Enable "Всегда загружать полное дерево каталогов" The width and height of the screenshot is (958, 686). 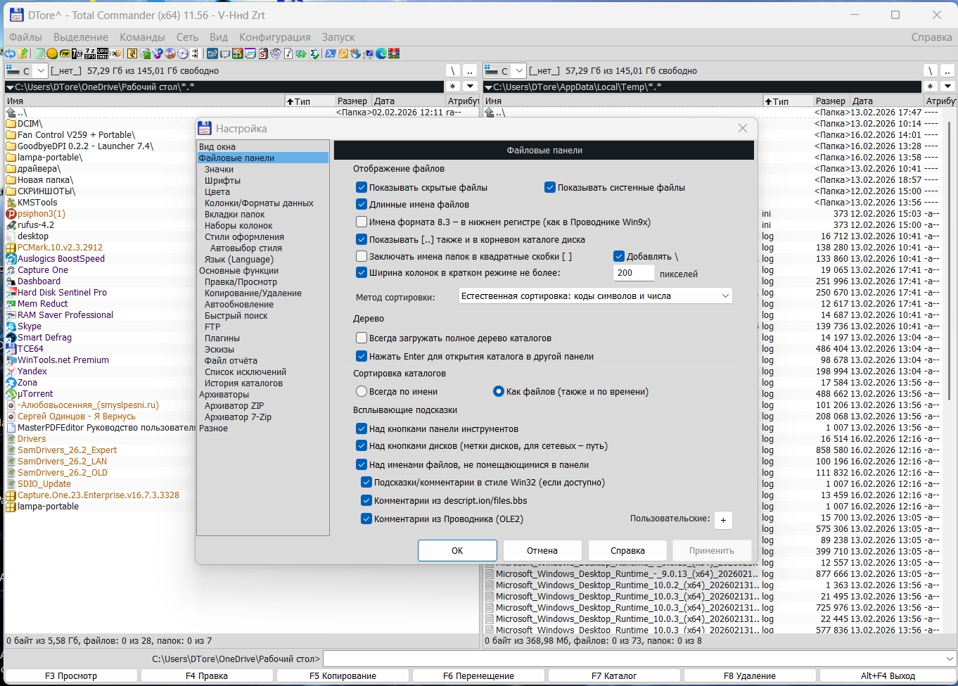click(x=362, y=338)
